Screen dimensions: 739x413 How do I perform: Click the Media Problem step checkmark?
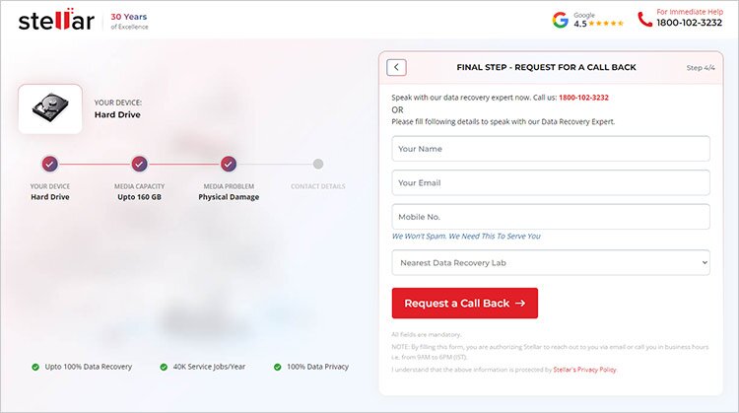tap(228, 164)
